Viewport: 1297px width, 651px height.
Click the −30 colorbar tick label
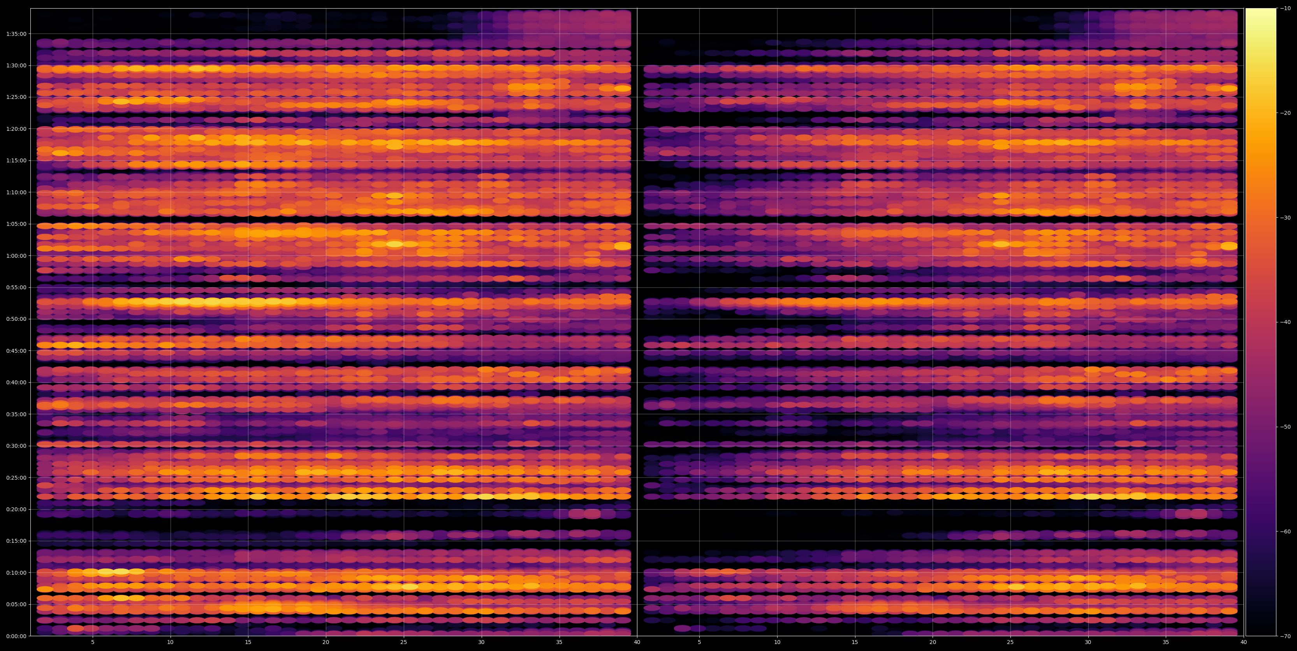pos(1285,218)
